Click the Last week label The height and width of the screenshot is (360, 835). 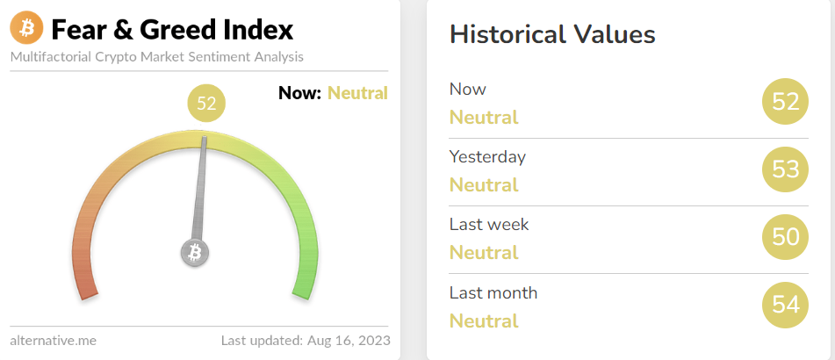click(x=489, y=225)
